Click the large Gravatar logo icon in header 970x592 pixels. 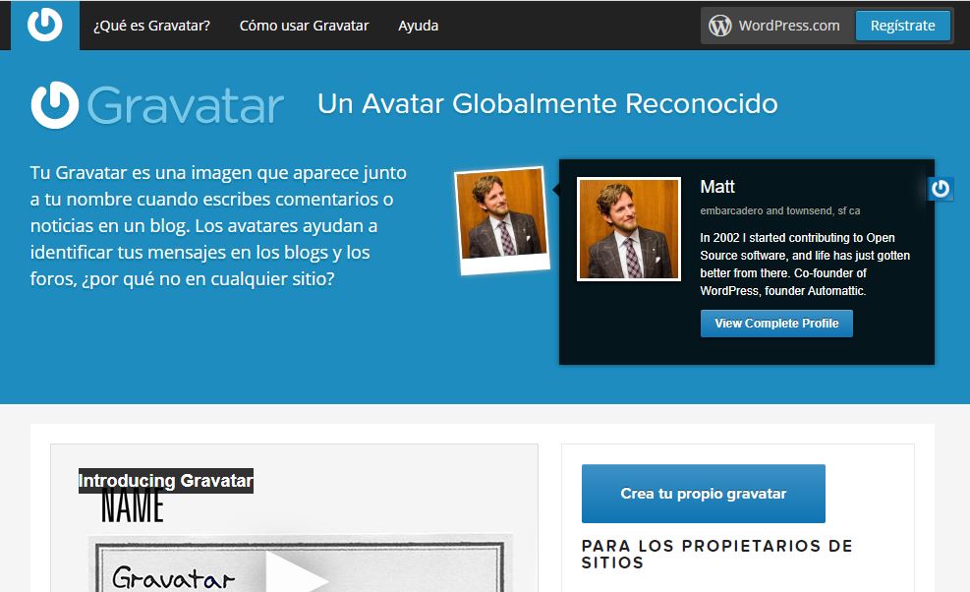point(55,104)
